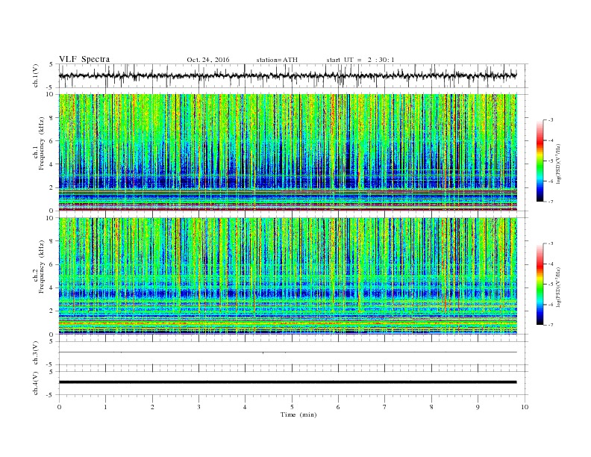This screenshot has height=457, width=591.
Task: Click time-axis tick label "0"
Action: pos(59,407)
